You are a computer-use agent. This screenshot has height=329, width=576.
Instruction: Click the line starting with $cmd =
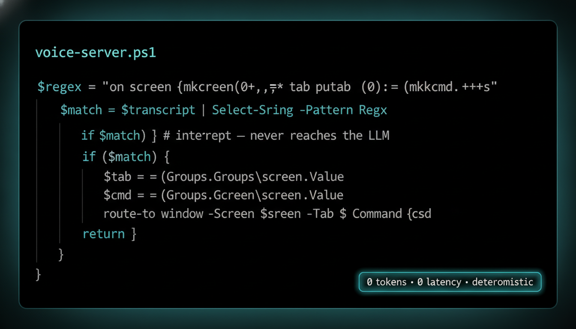pos(223,195)
